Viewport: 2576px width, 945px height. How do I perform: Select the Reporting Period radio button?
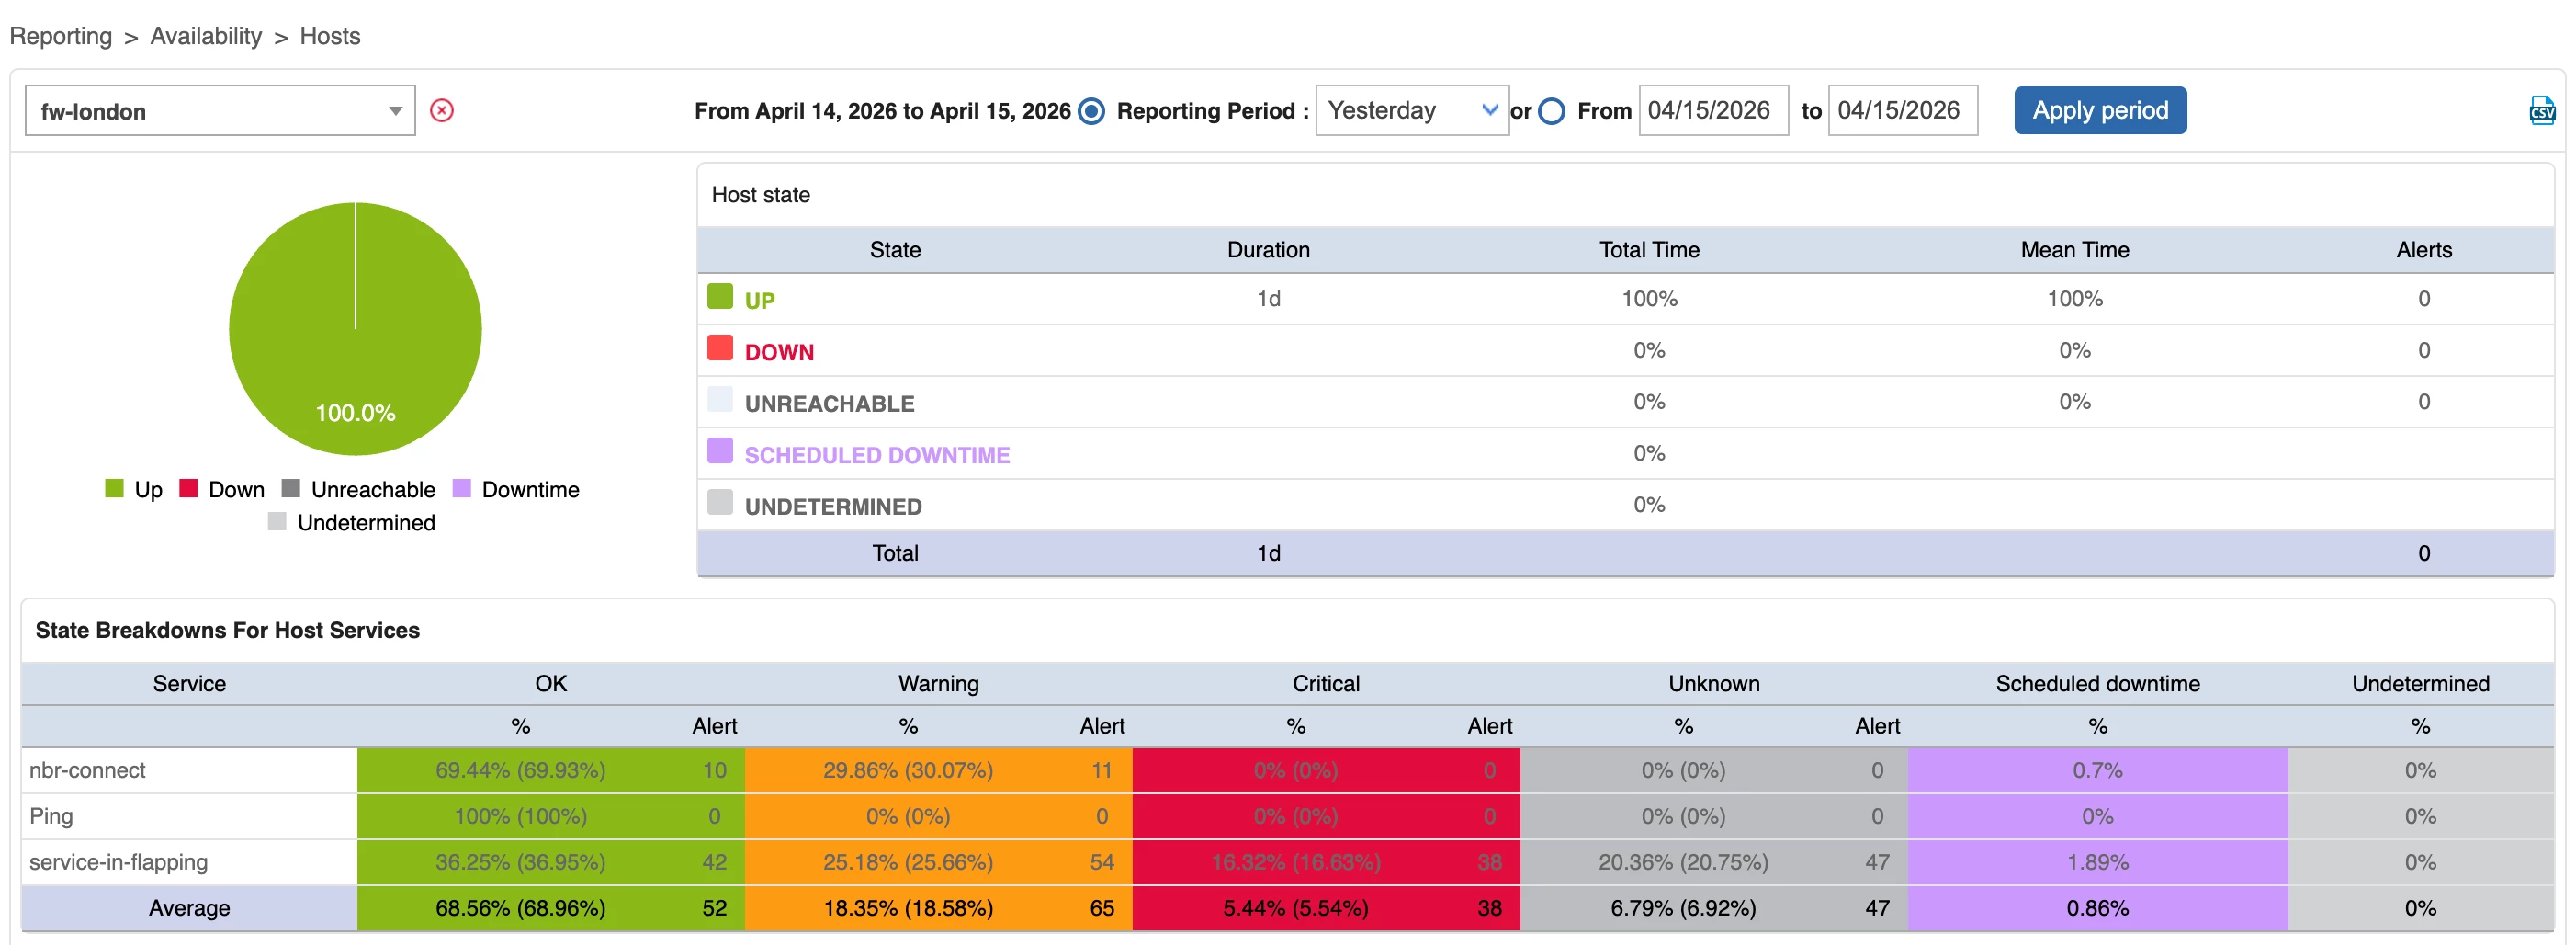(1092, 111)
